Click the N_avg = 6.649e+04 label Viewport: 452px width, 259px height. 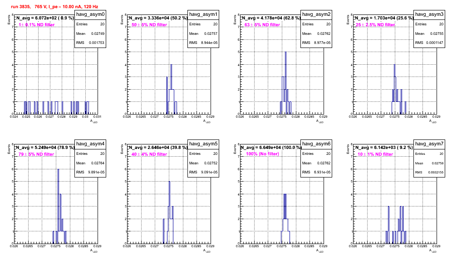(x=271, y=148)
